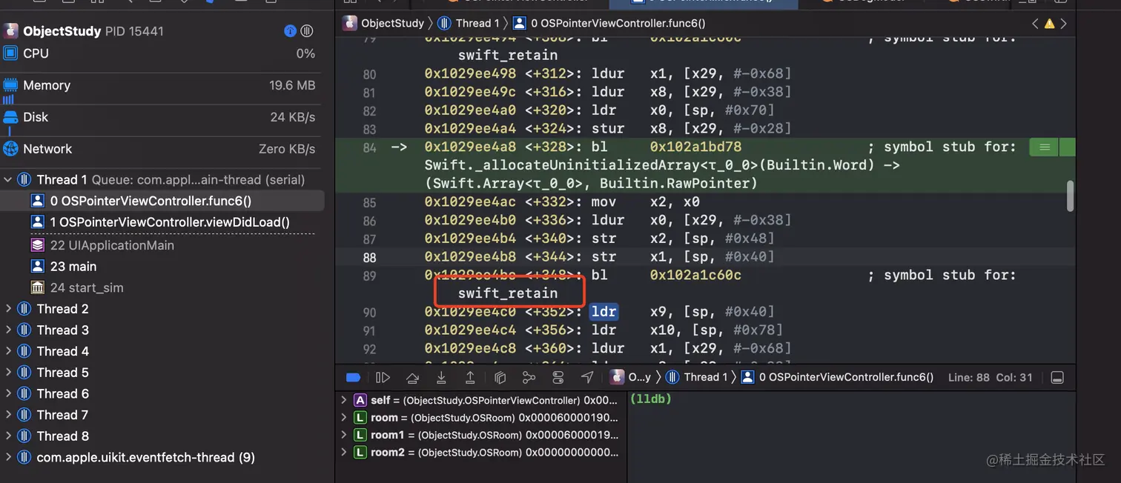
Task: Expand Thread 6 in debug navigator
Action: tap(8, 393)
